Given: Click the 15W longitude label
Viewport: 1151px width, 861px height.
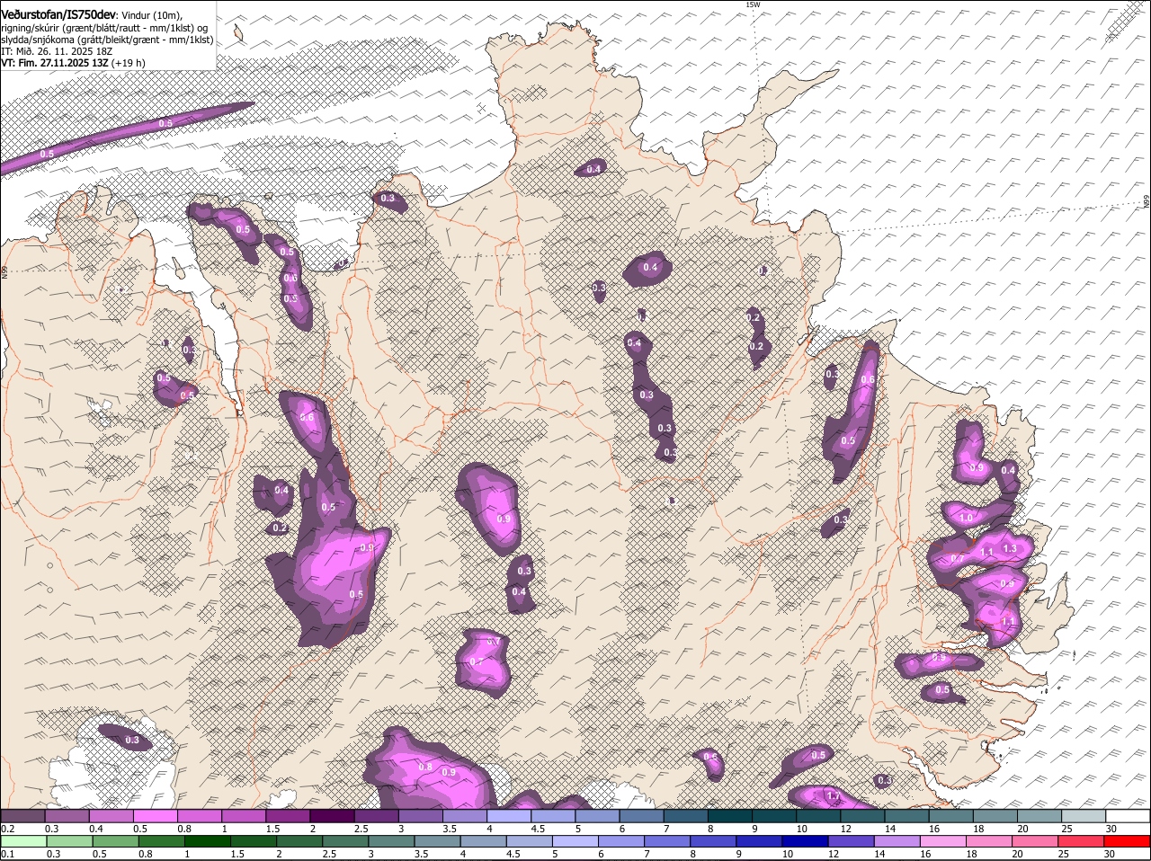Looking at the screenshot, I should pyautogui.click(x=753, y=5).
